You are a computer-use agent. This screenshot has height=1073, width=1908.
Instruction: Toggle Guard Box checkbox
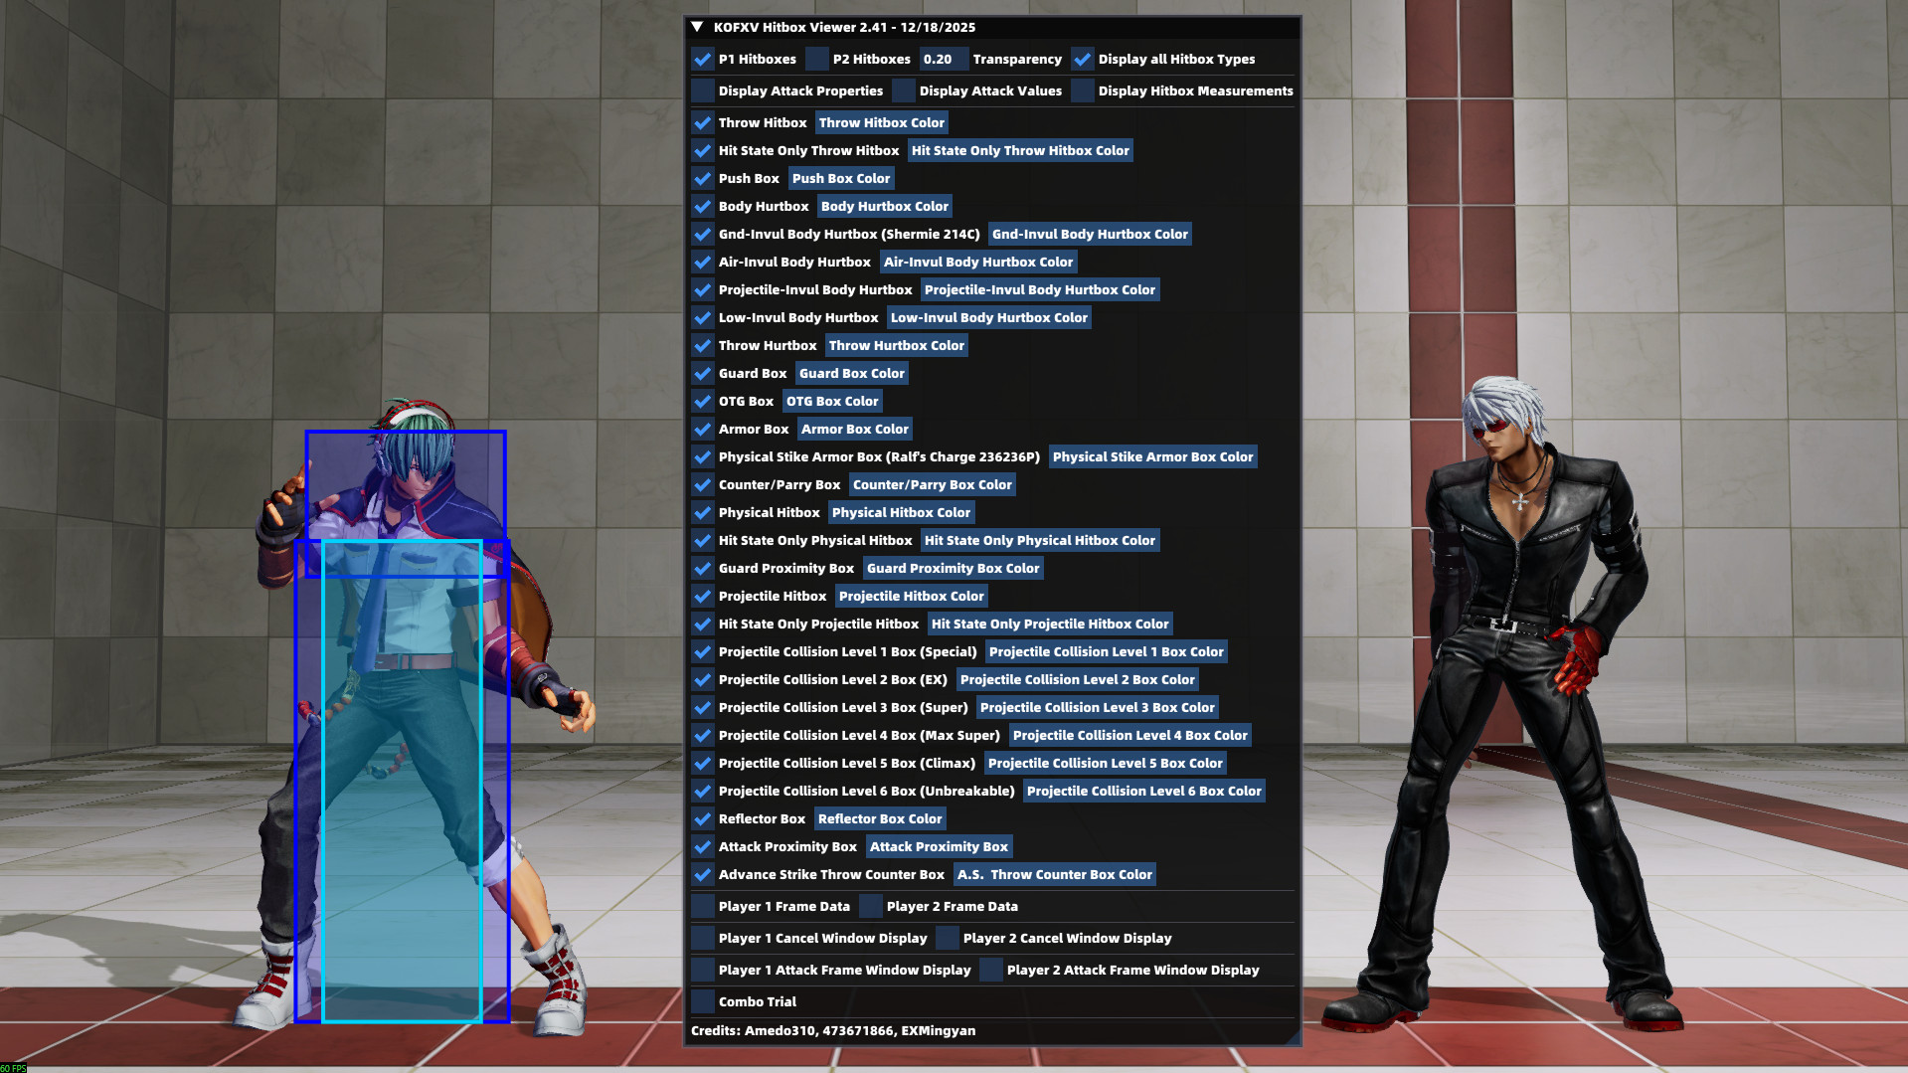703,373
